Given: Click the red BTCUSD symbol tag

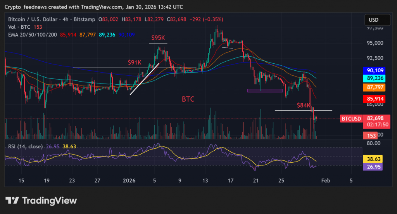Looking at the screenshot, I should (351, 118).
